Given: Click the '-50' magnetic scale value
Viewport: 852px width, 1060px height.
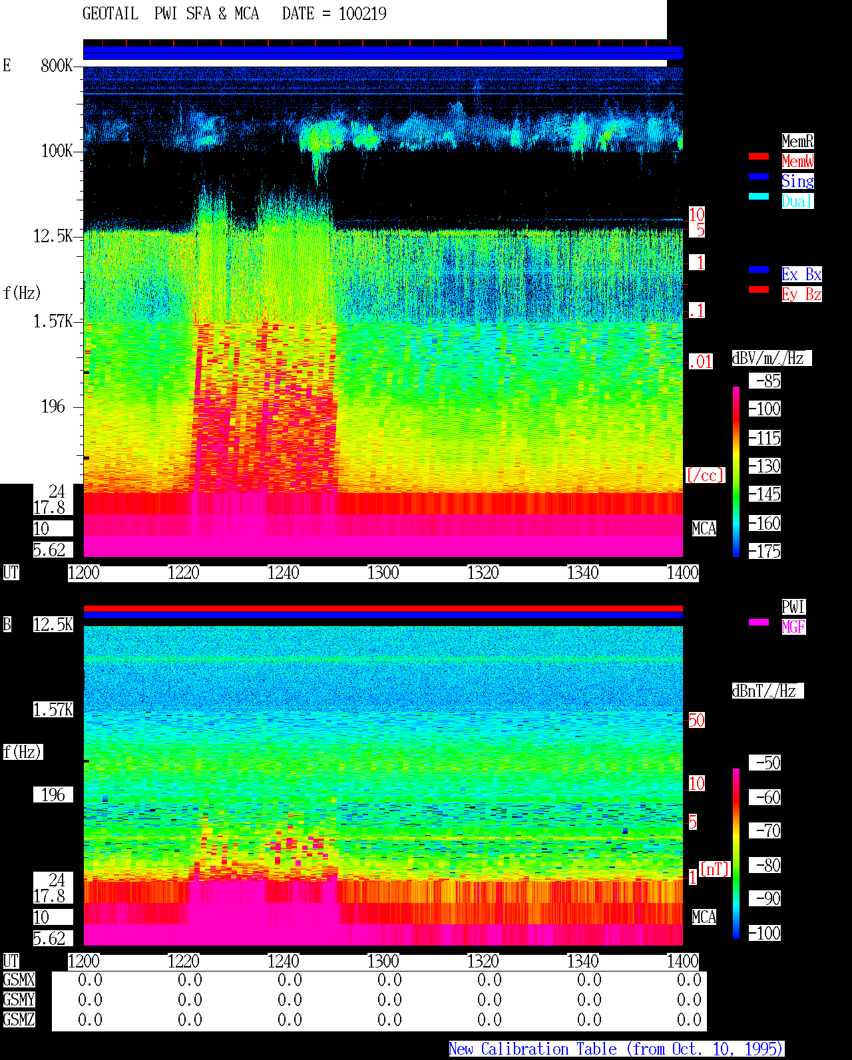Looking at the screenshot, I should coord(765,763).
